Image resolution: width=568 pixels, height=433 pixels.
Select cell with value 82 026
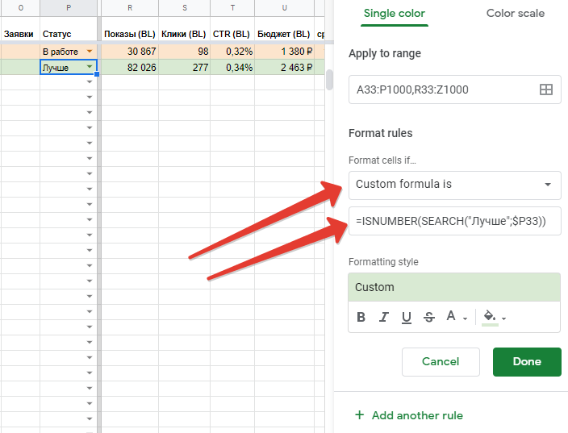point(130,68)
